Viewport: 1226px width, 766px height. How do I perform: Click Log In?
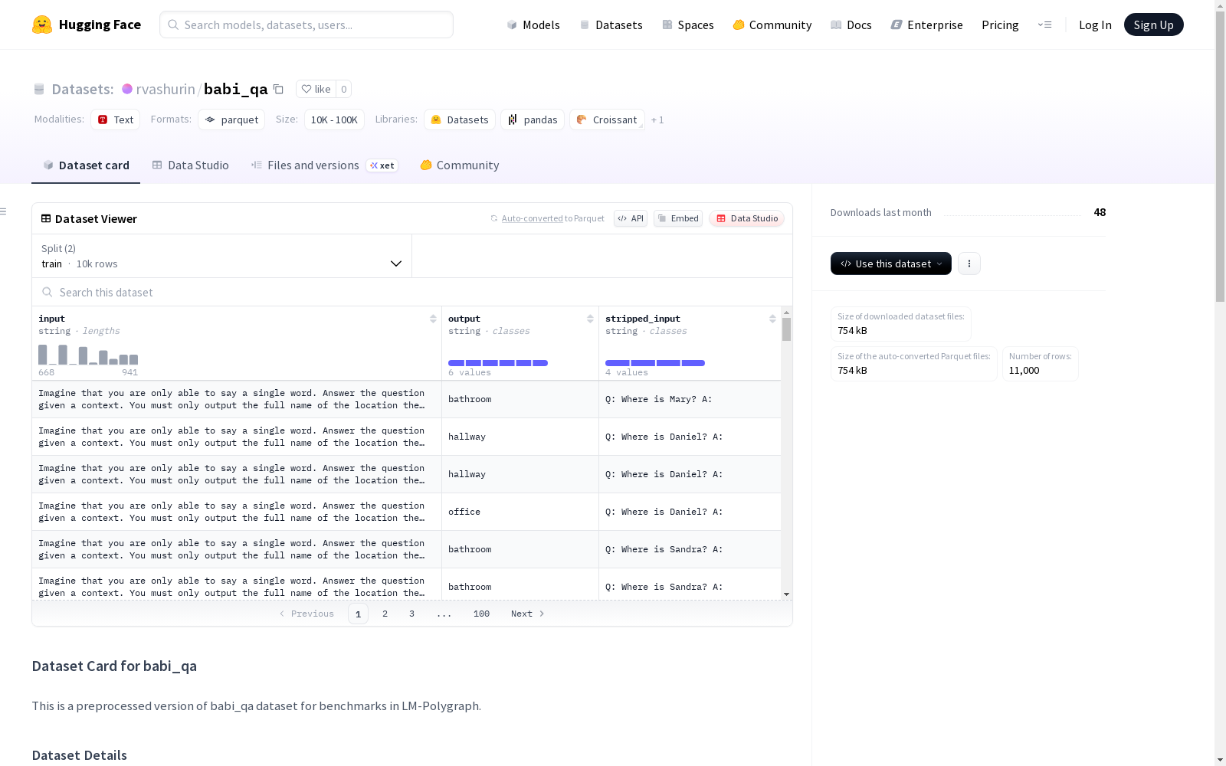[1095, 25]
